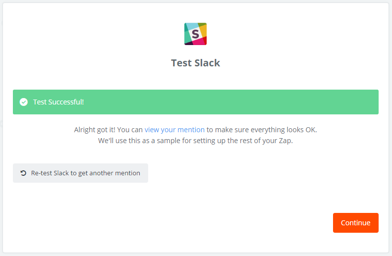Click the word 'mention' in the blue link
Image resolution: width=392 pixels, height=256 pixels.
(191, 130)
